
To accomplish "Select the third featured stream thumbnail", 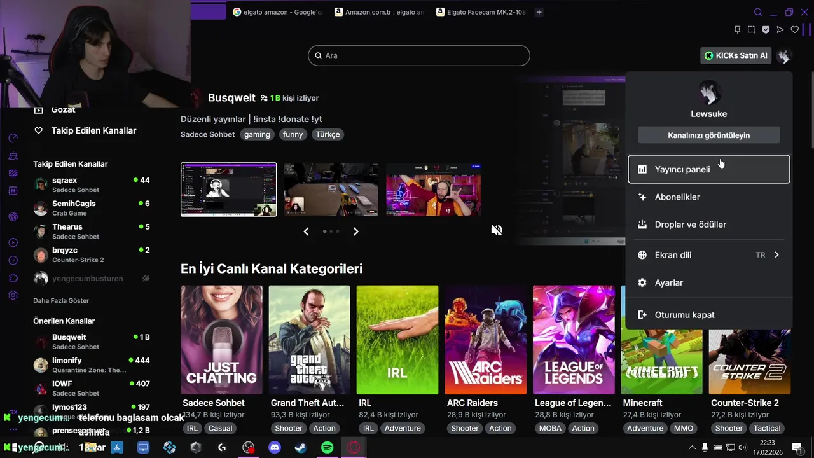I will (433, 190).
